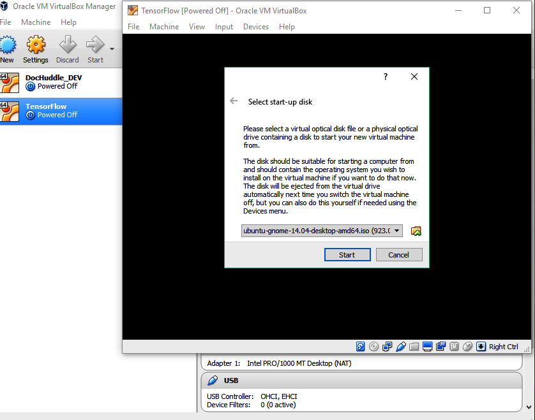This screenshot has width=535, height=420.
Task: Open View menu in TensorFlow VM window
Action: [197, 27]
